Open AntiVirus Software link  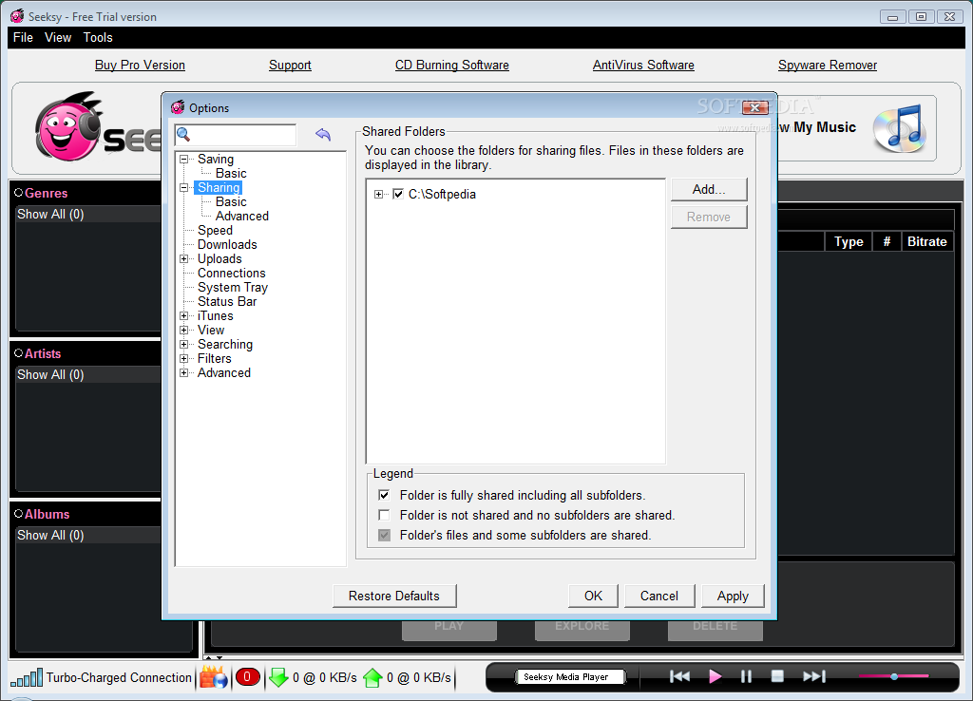pyautogui.click(x=643, y=65)
